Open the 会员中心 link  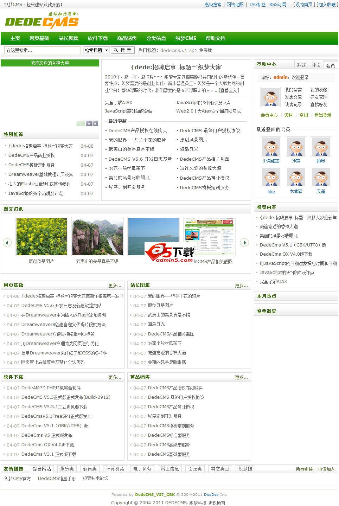click(x=269, y=115)
